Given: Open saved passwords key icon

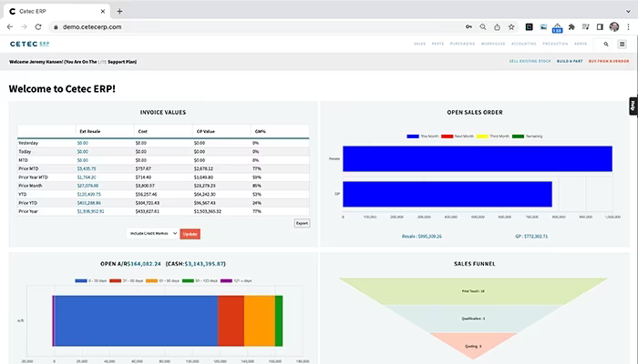Looking at the screenshot, I should 468,26.
